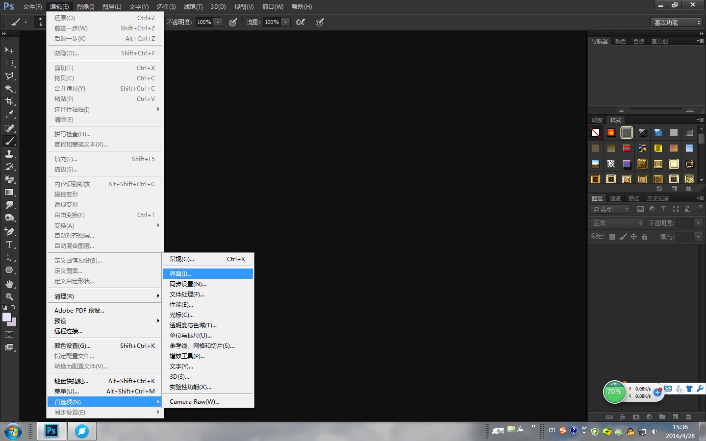Select the Gradient tool
The width and height of the screenshot is (706, 441).
9,192
